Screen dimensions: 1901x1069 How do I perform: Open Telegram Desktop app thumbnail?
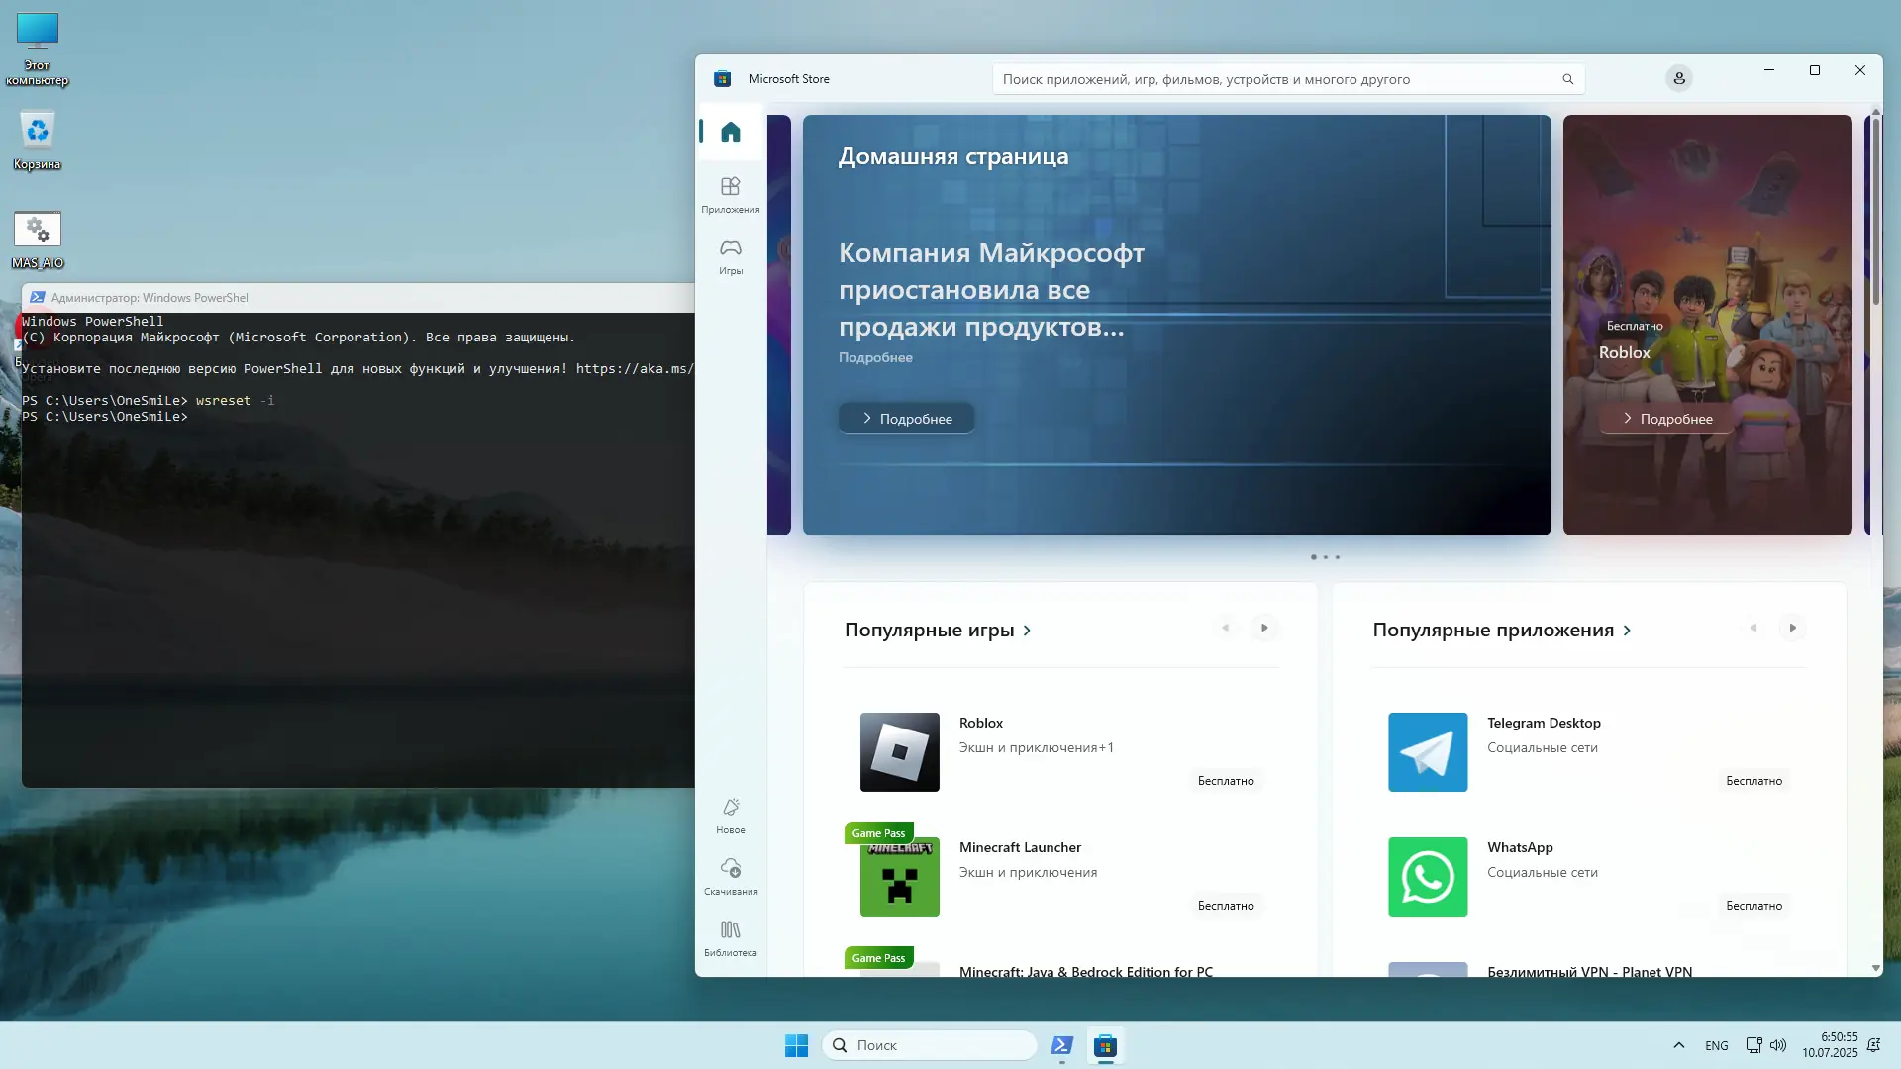coord(1427,752)
